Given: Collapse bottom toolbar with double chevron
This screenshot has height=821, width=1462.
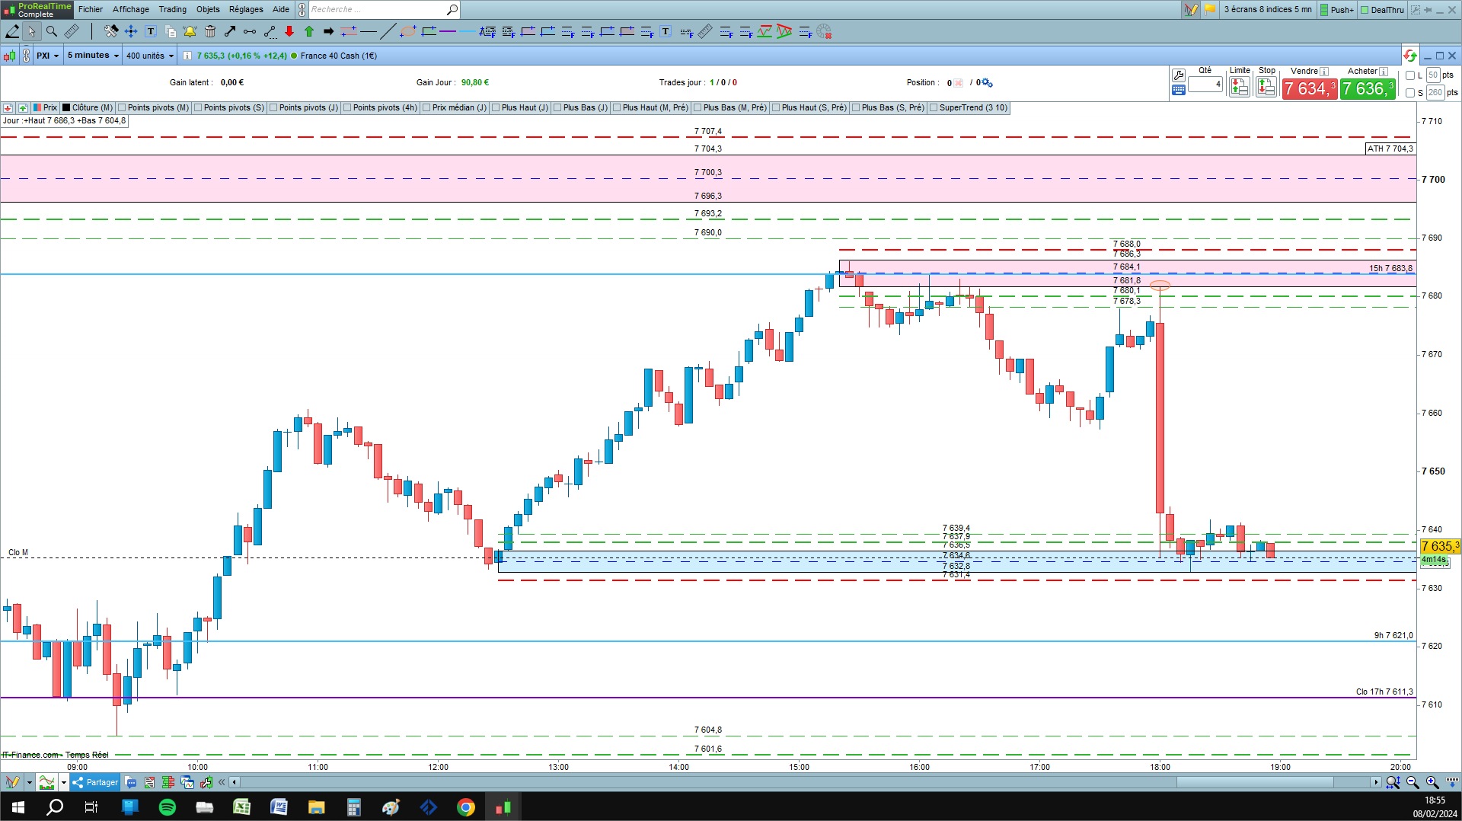Looking at the screenshot, I should pos(222,782).
